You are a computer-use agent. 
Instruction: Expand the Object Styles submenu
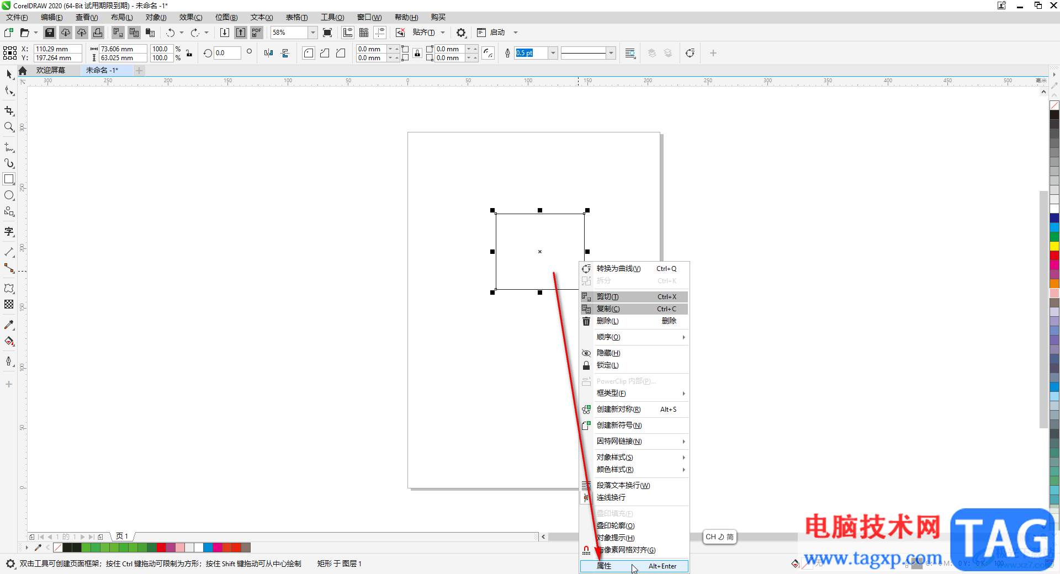634,458
